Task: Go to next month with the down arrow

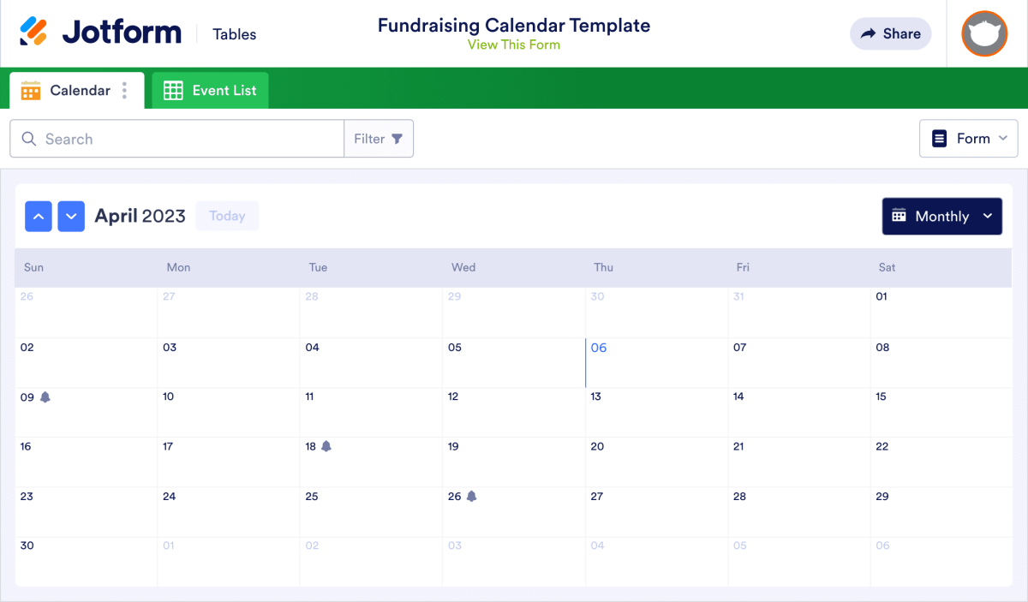Action: pos(71,216)
